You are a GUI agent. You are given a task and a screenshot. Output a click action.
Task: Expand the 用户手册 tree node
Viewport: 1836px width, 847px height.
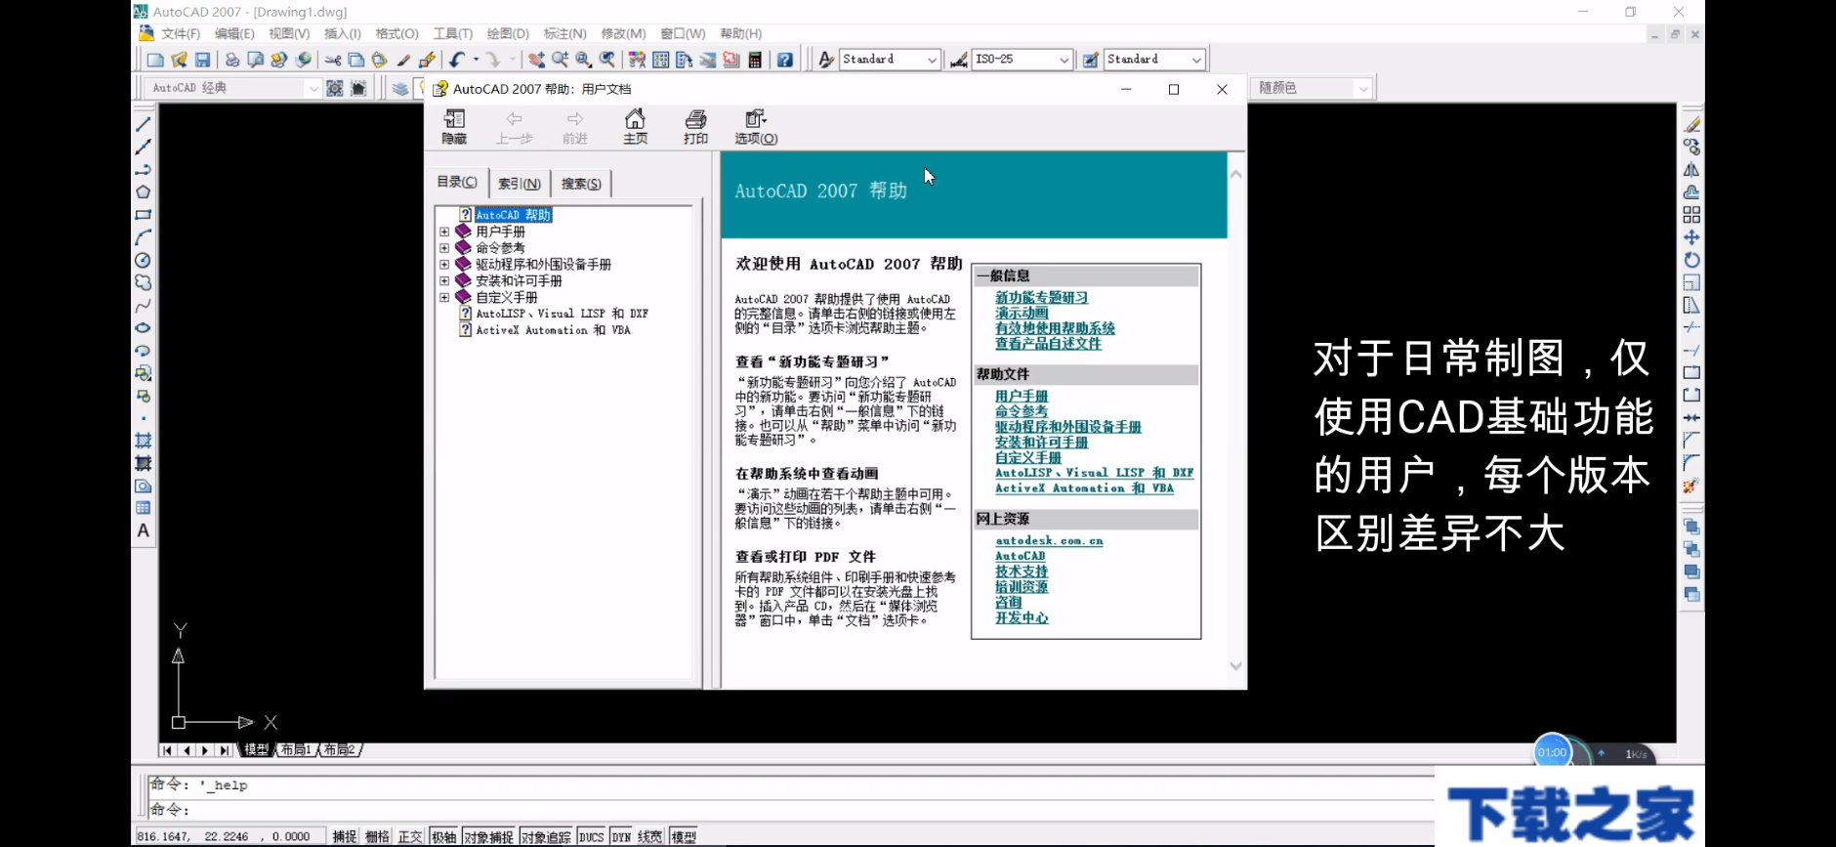[x=444, y=233]
